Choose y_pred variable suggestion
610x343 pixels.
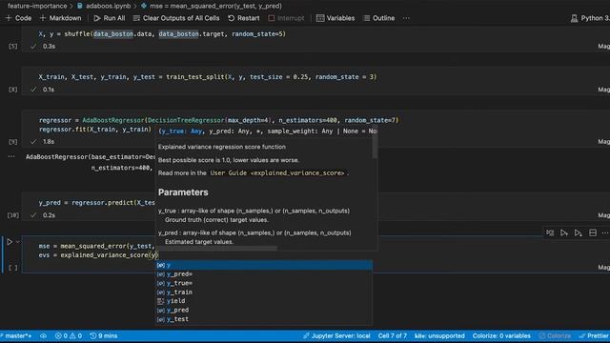(x=264, y=310)
